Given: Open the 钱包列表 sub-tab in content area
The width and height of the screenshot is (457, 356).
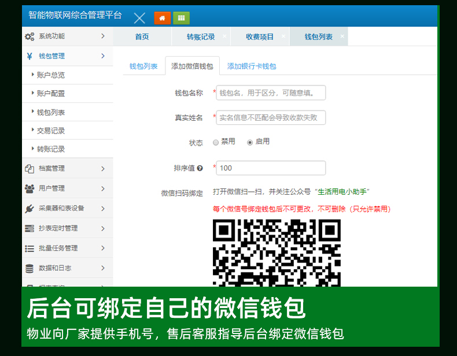Looking at the screenshot, I should tap(143, 66).
